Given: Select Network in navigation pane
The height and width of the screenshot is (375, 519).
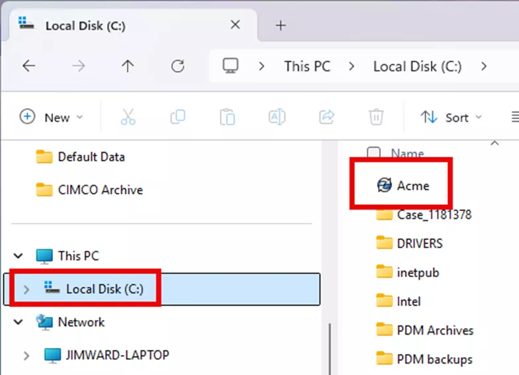Looking at the screenshot, I should click(x=81, y=321).
